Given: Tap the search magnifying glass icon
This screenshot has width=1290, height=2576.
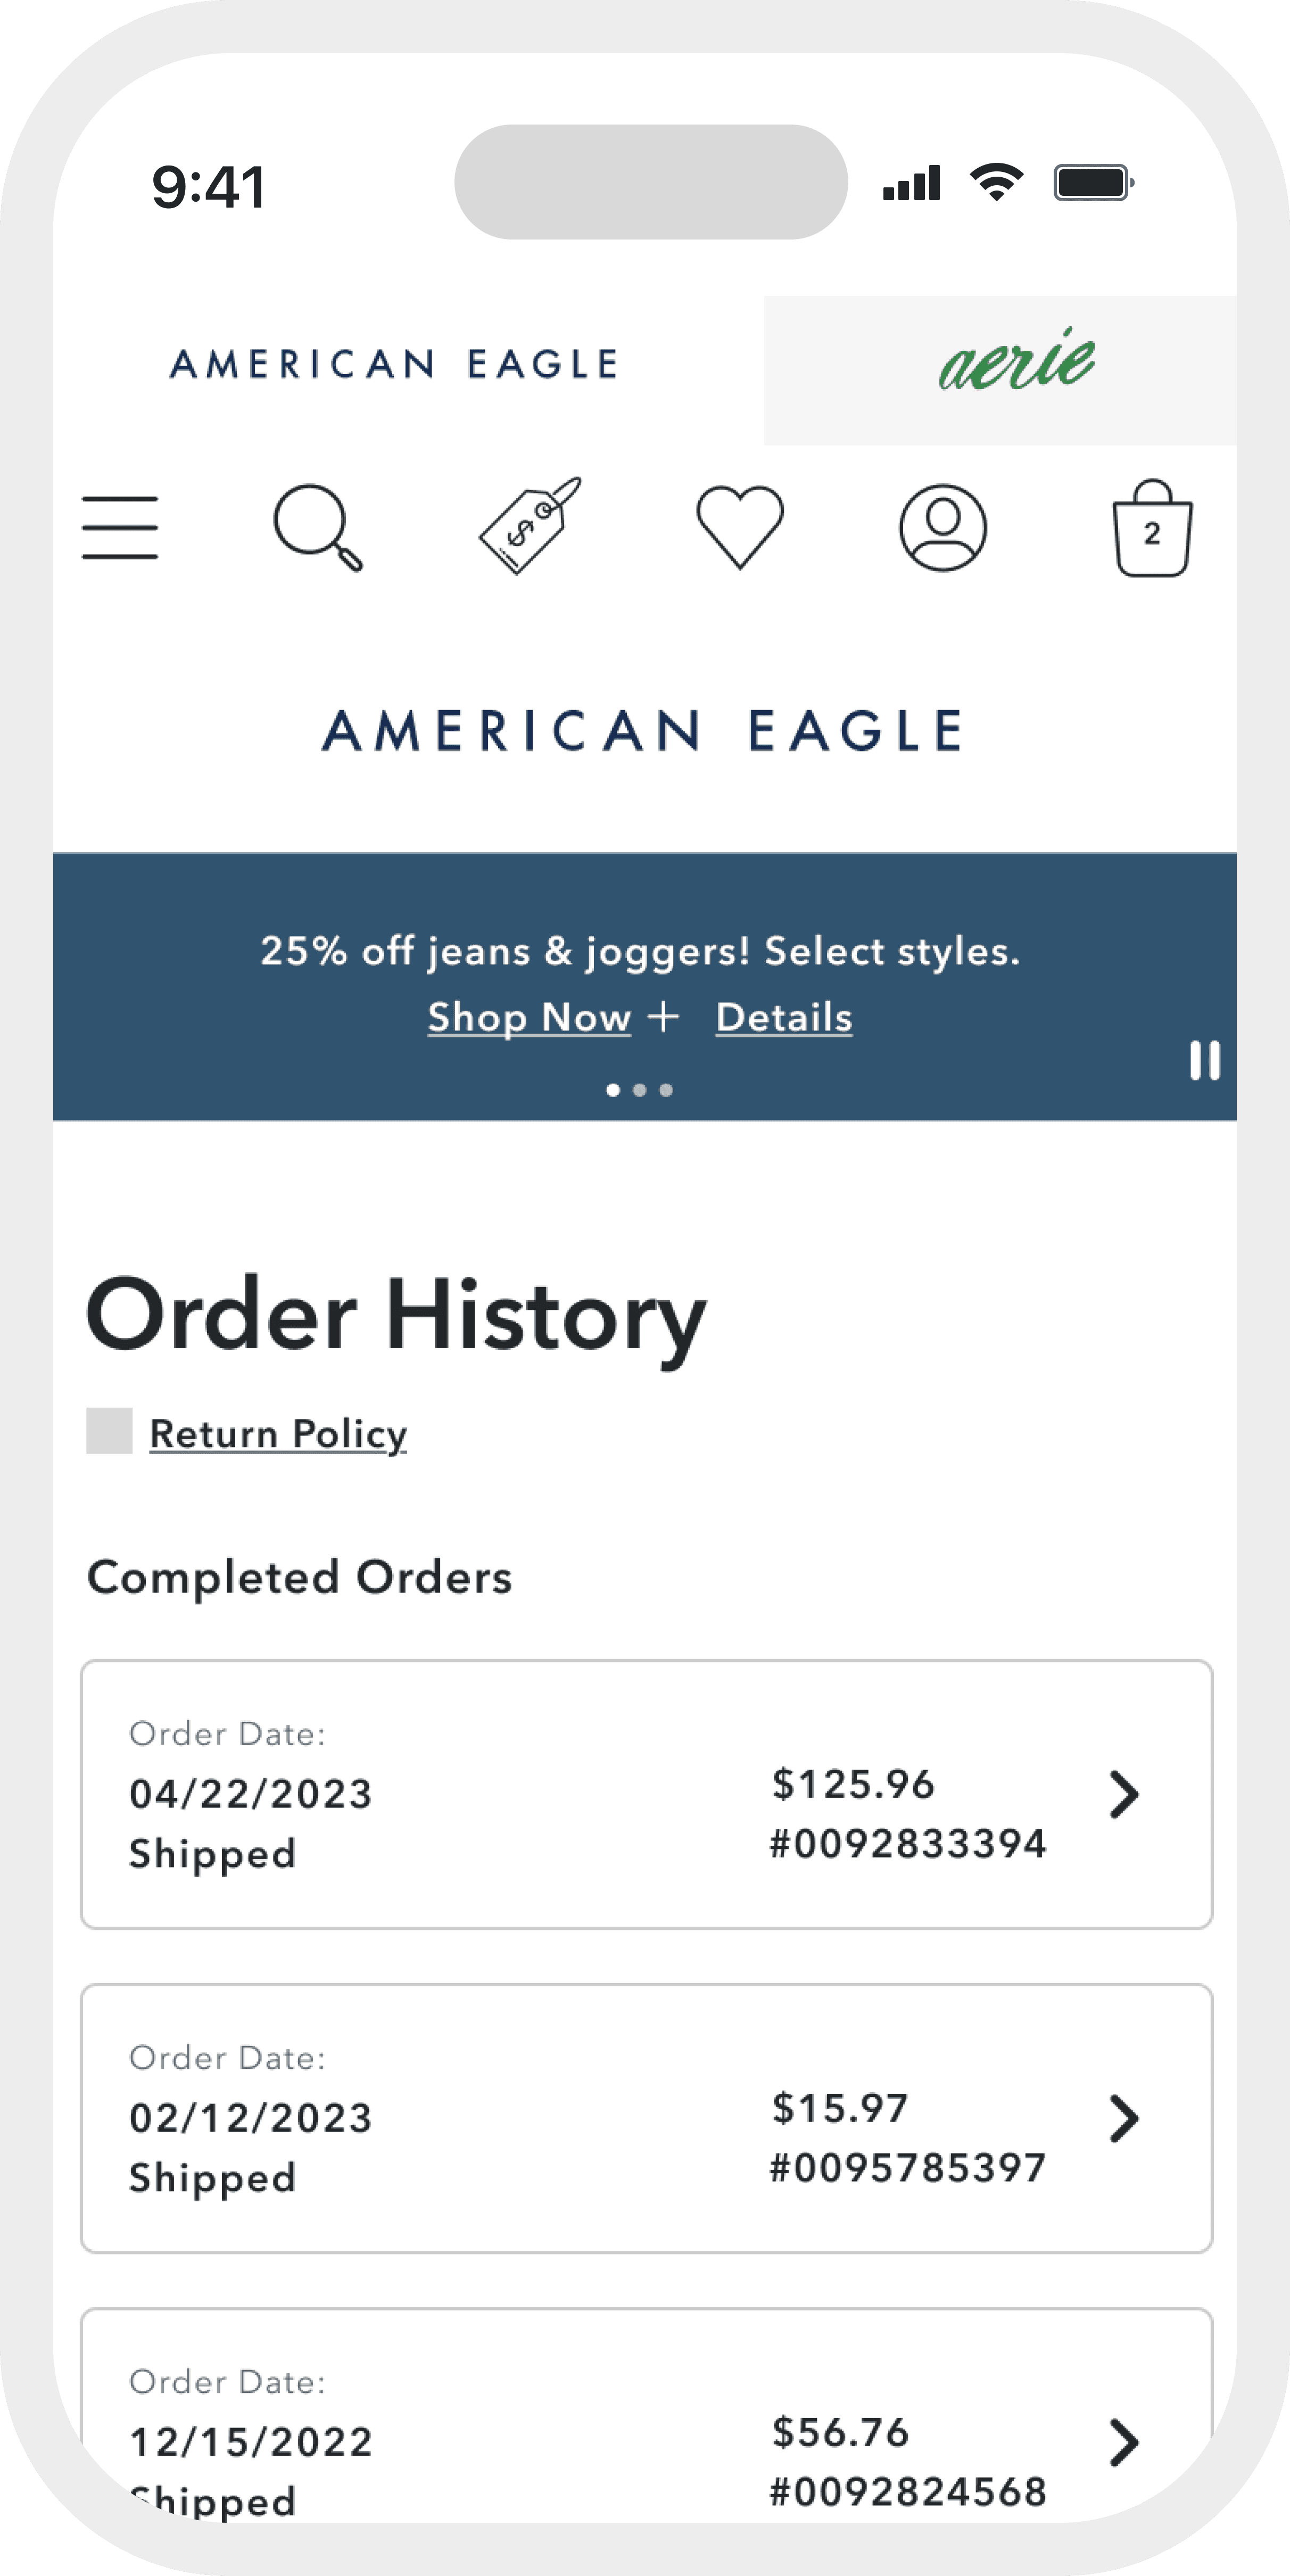Looking at the screenshot, I should [x=318, y=528].
